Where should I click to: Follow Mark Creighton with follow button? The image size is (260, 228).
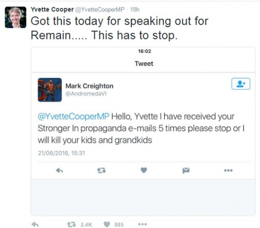coord(240,84)
